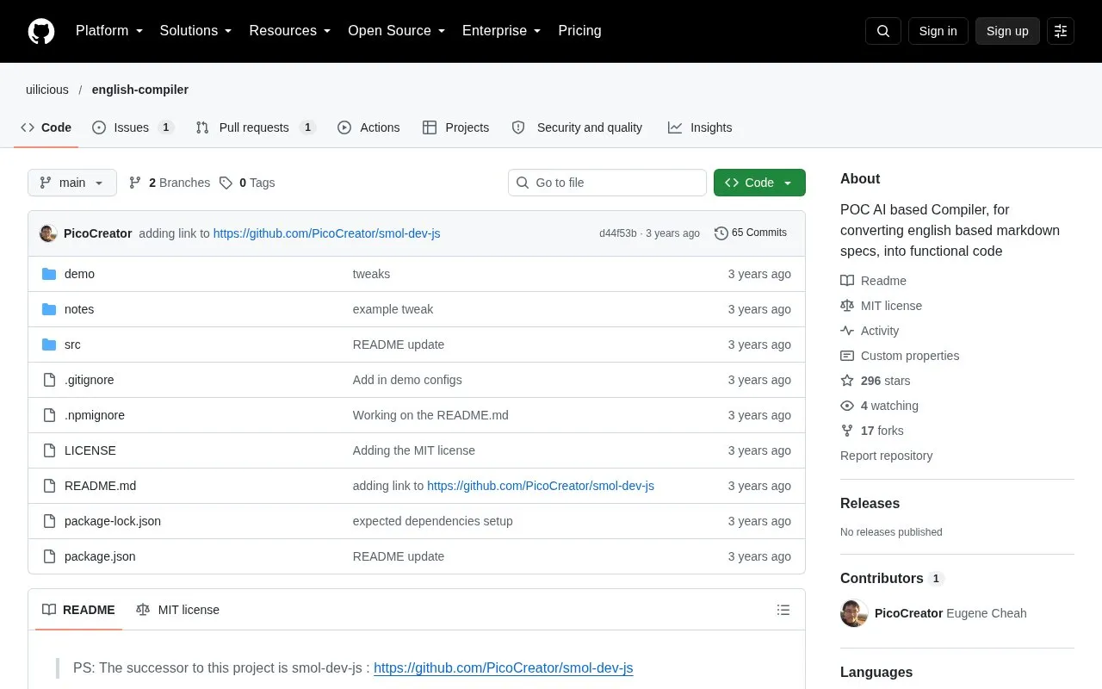
Task: Open Security and quality tab
Action: (577, 127)
